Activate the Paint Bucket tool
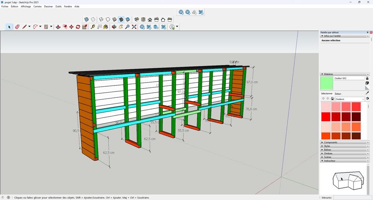 click(106, 27)
